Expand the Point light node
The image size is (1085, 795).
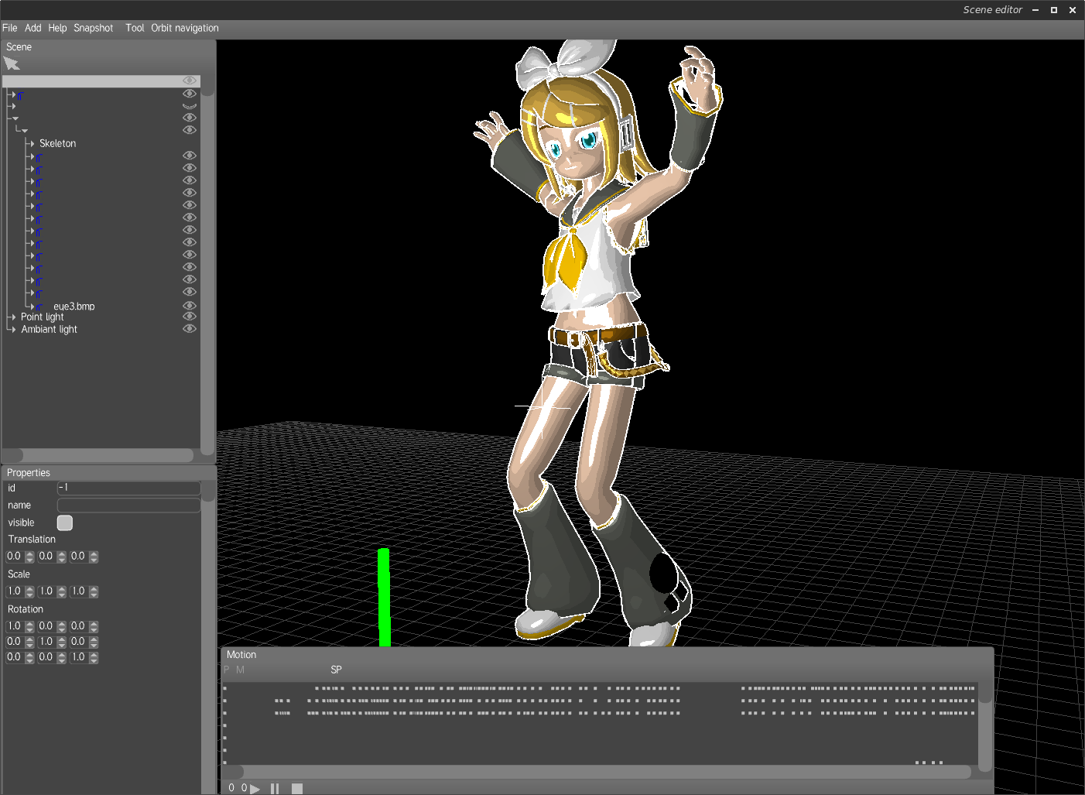(x=13, y=317)
